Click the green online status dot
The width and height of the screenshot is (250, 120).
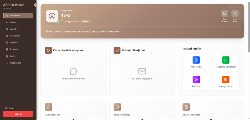[58, 22]
